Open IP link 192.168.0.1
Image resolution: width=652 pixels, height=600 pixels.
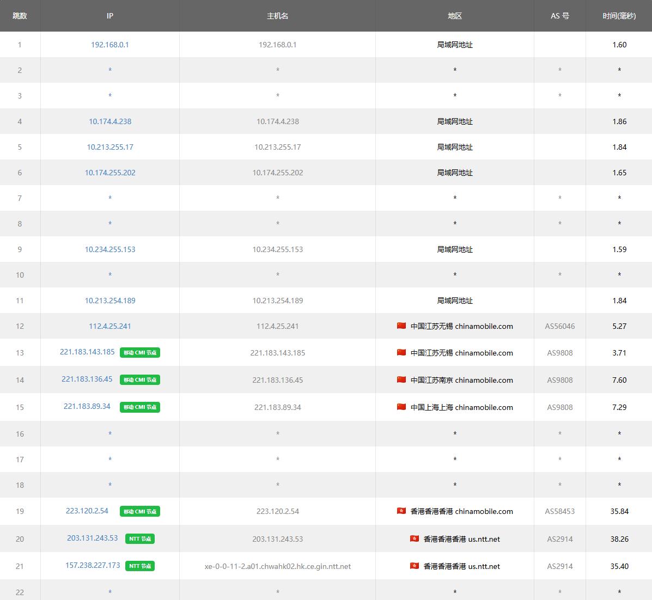click(110, 45)
